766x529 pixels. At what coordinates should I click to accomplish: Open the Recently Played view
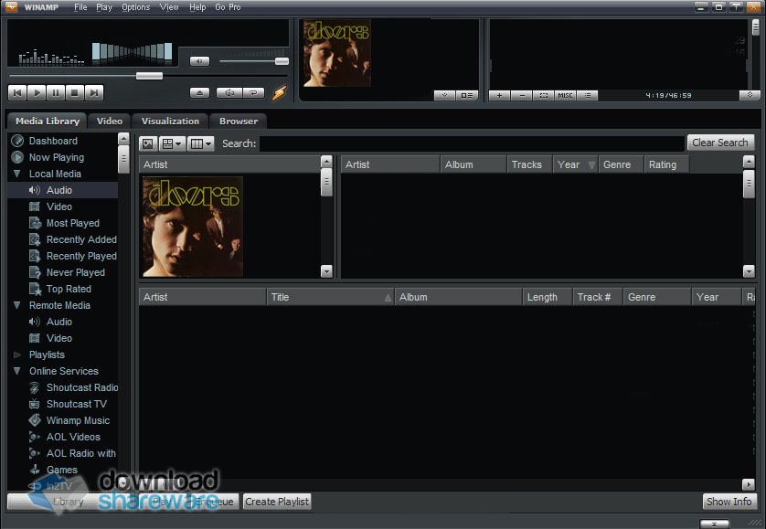pyautogui.click(x=81, y=256)
